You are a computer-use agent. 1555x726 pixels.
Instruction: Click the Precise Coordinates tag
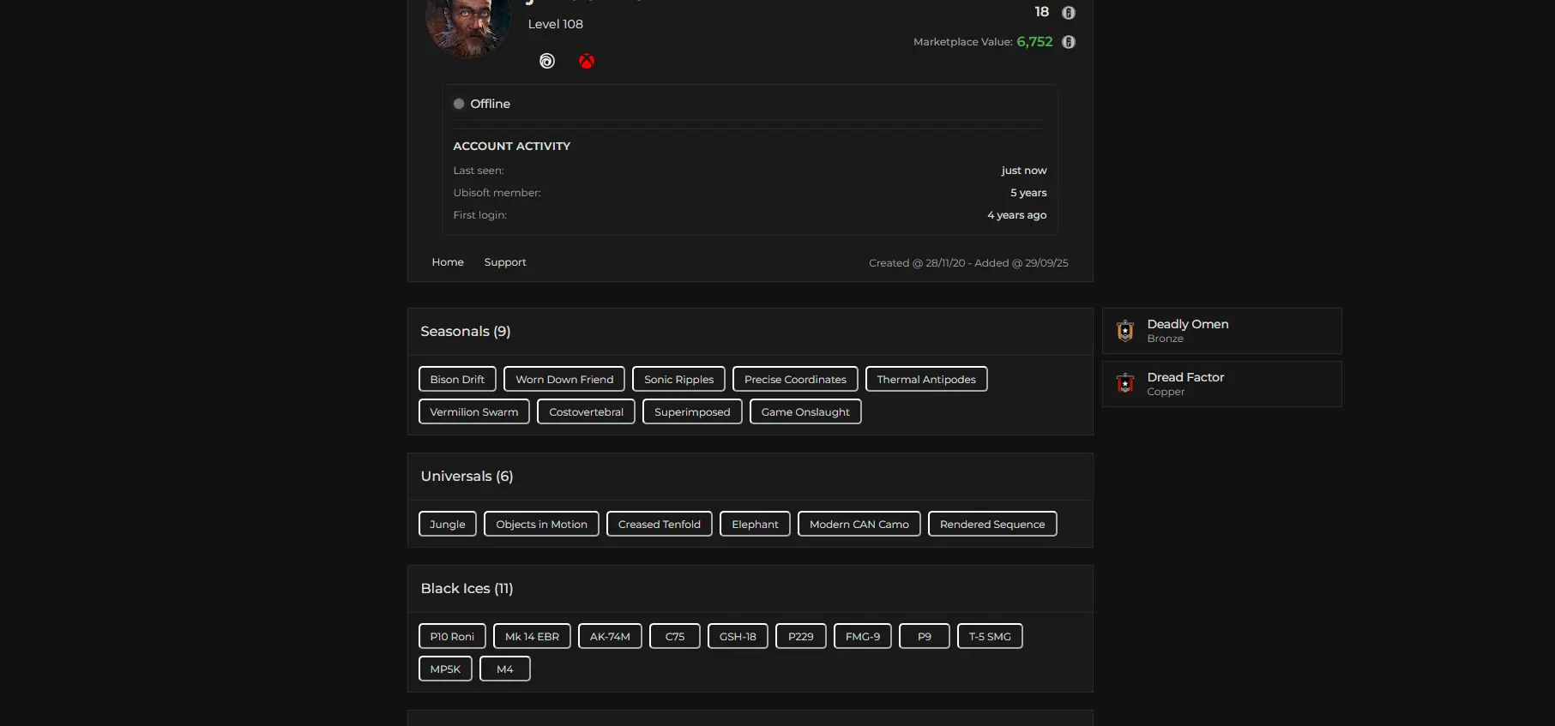[795, 379]
